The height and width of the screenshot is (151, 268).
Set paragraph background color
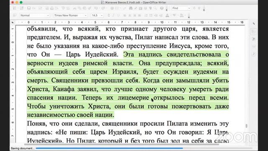[x=182, y=16]
